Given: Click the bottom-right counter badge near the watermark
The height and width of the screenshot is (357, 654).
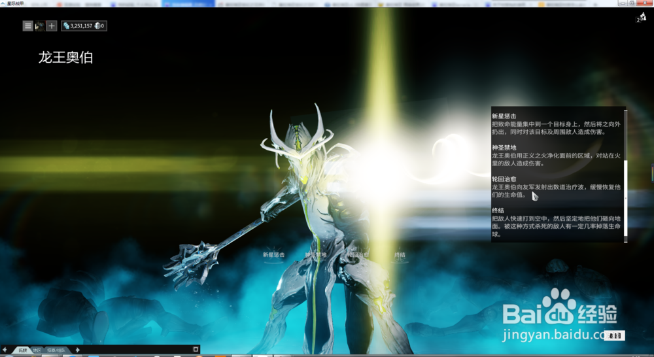Looking at the screenshot, I should (x=614, y=335).
